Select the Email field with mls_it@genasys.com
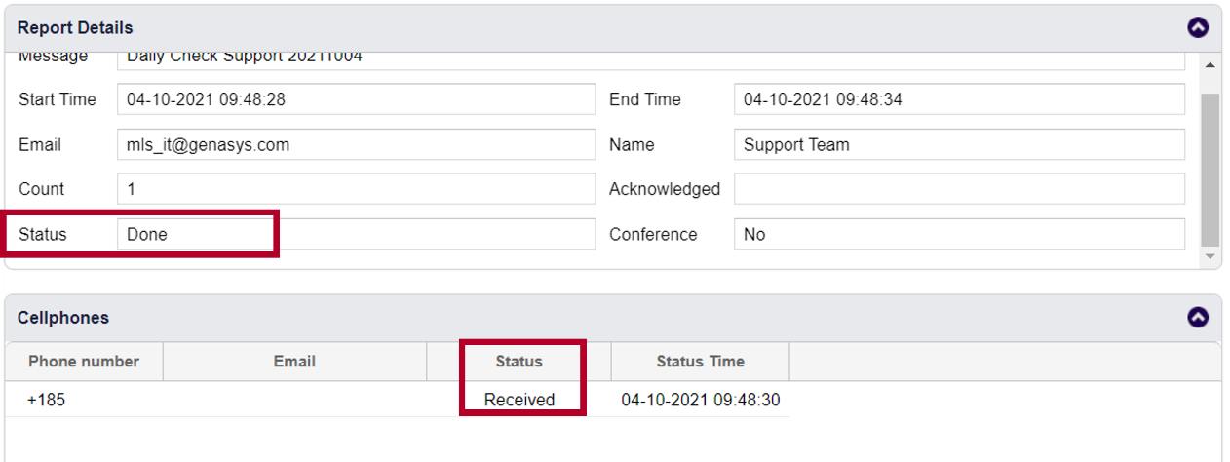This screenshot has height=462, width=1230. click(355, 144)
